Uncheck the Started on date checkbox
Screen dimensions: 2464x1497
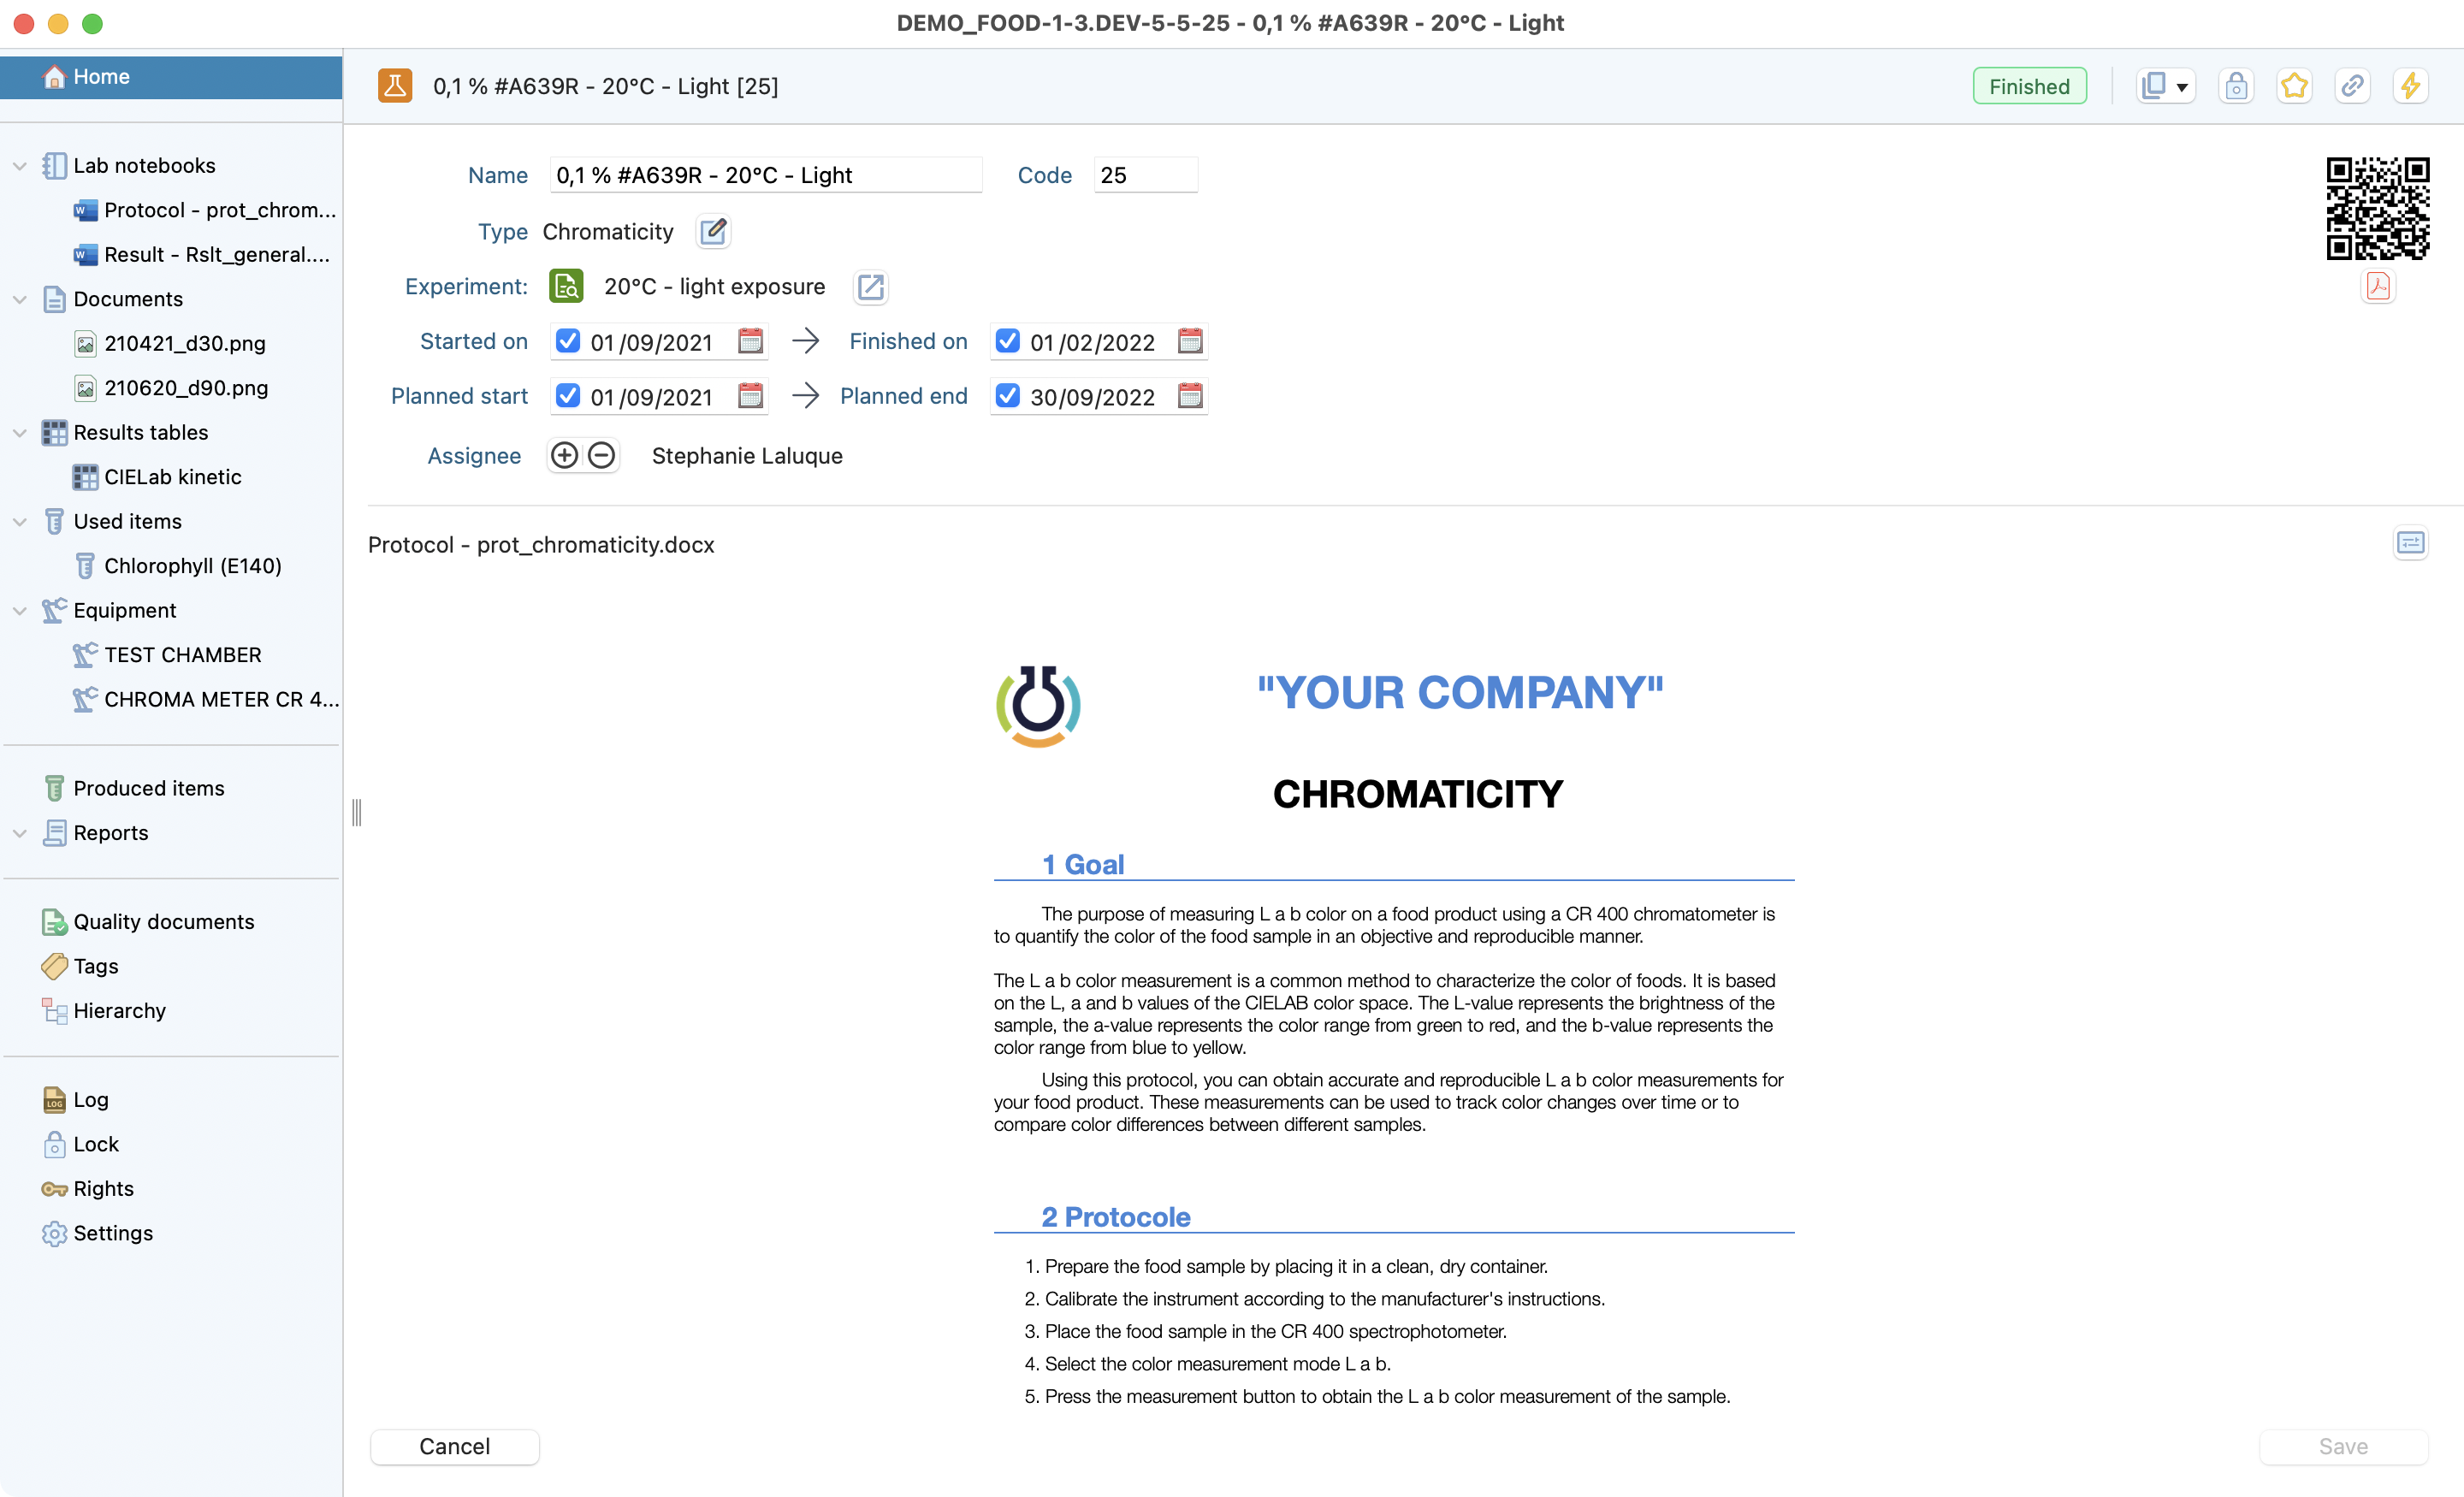567,342
